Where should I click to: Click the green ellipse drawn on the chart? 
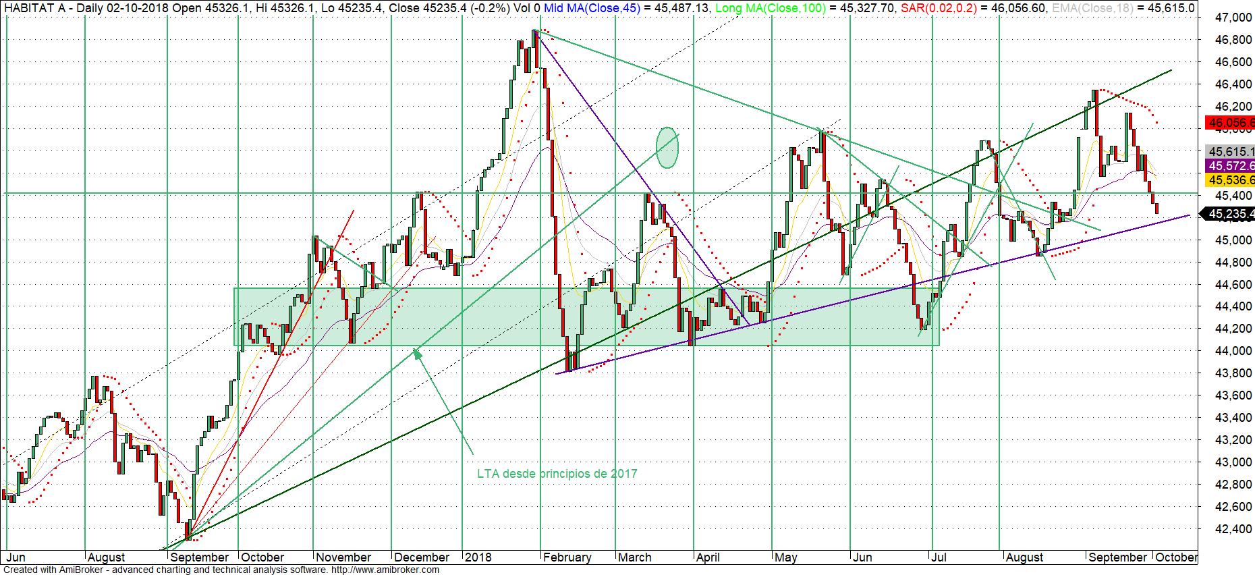(x=667, y=147)
